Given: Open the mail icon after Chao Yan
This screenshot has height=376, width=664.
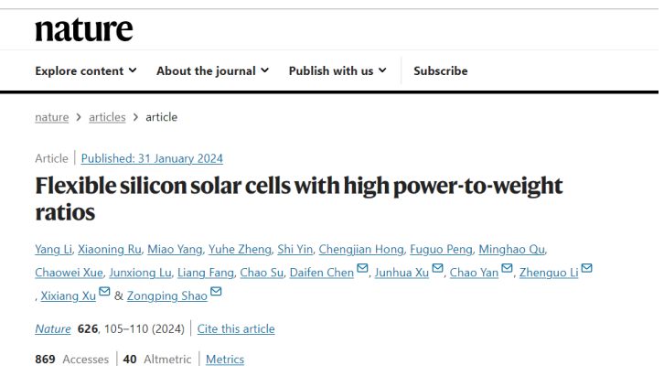Looking at the screenshot, I should pyautogui.click(x=507, y=268).
